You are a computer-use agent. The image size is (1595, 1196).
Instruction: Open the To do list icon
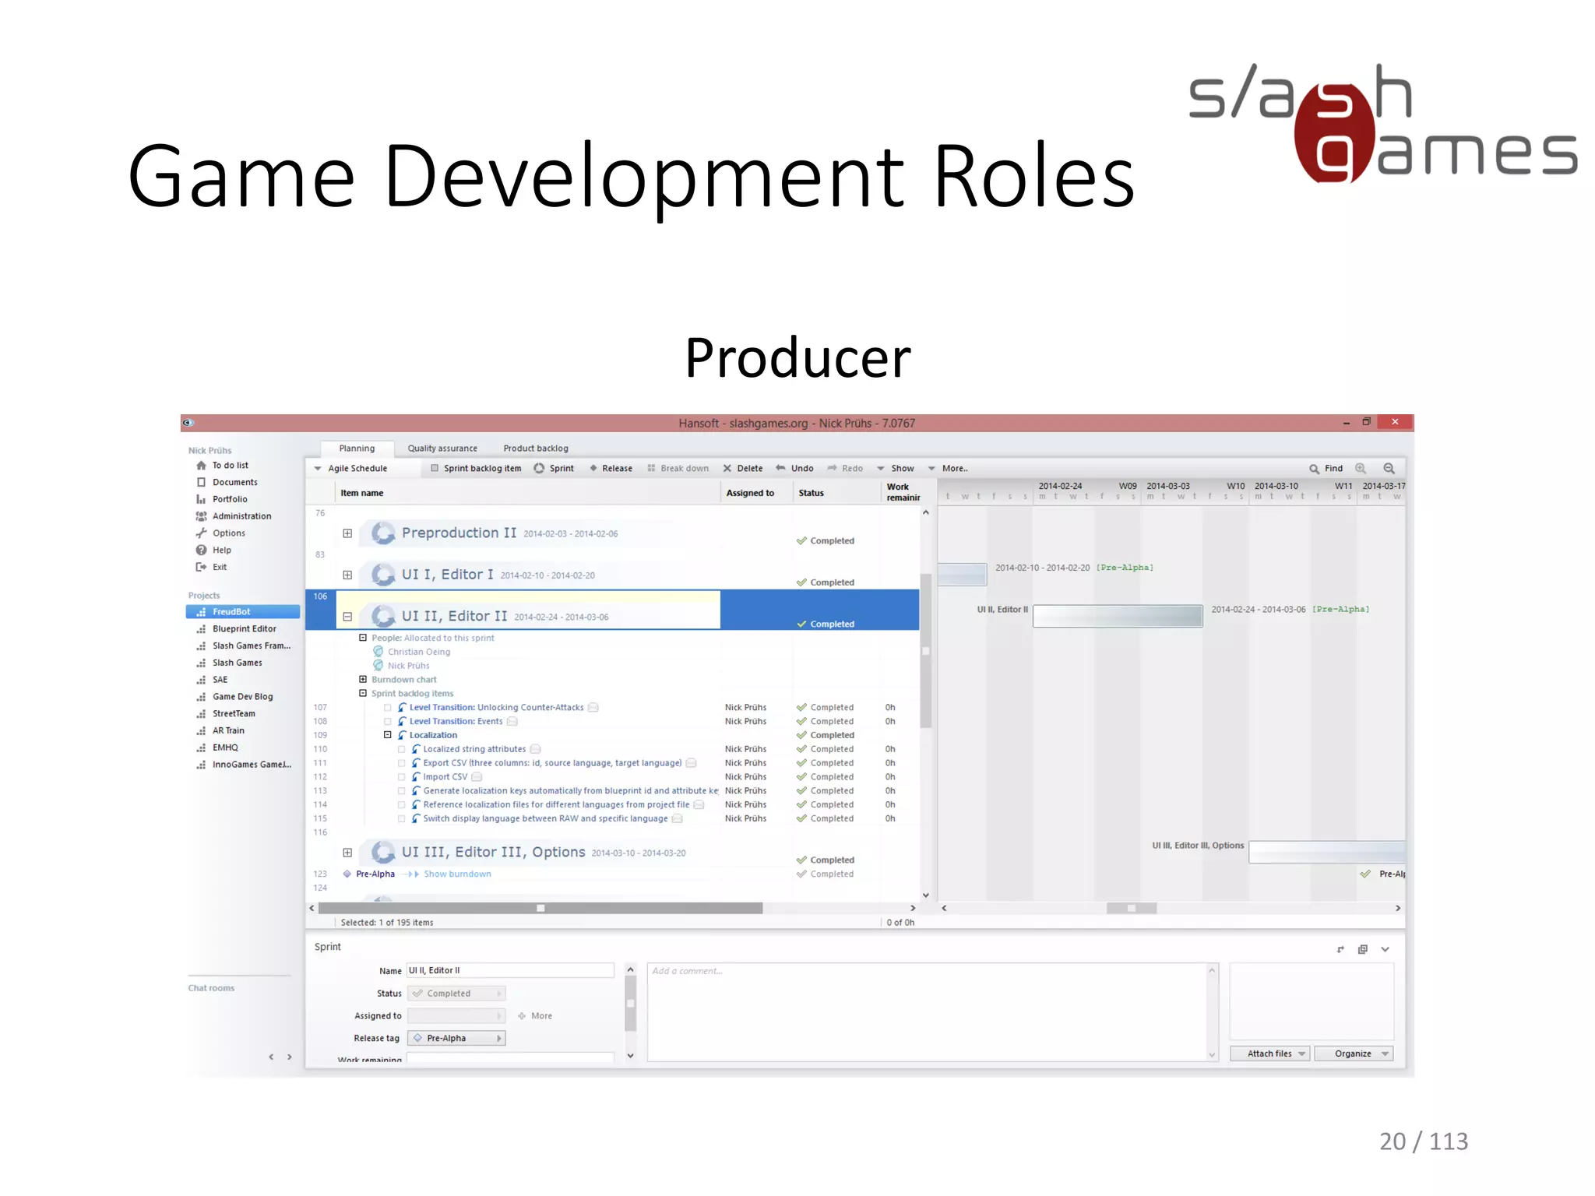pyautogui.click(x=201, y=466)
